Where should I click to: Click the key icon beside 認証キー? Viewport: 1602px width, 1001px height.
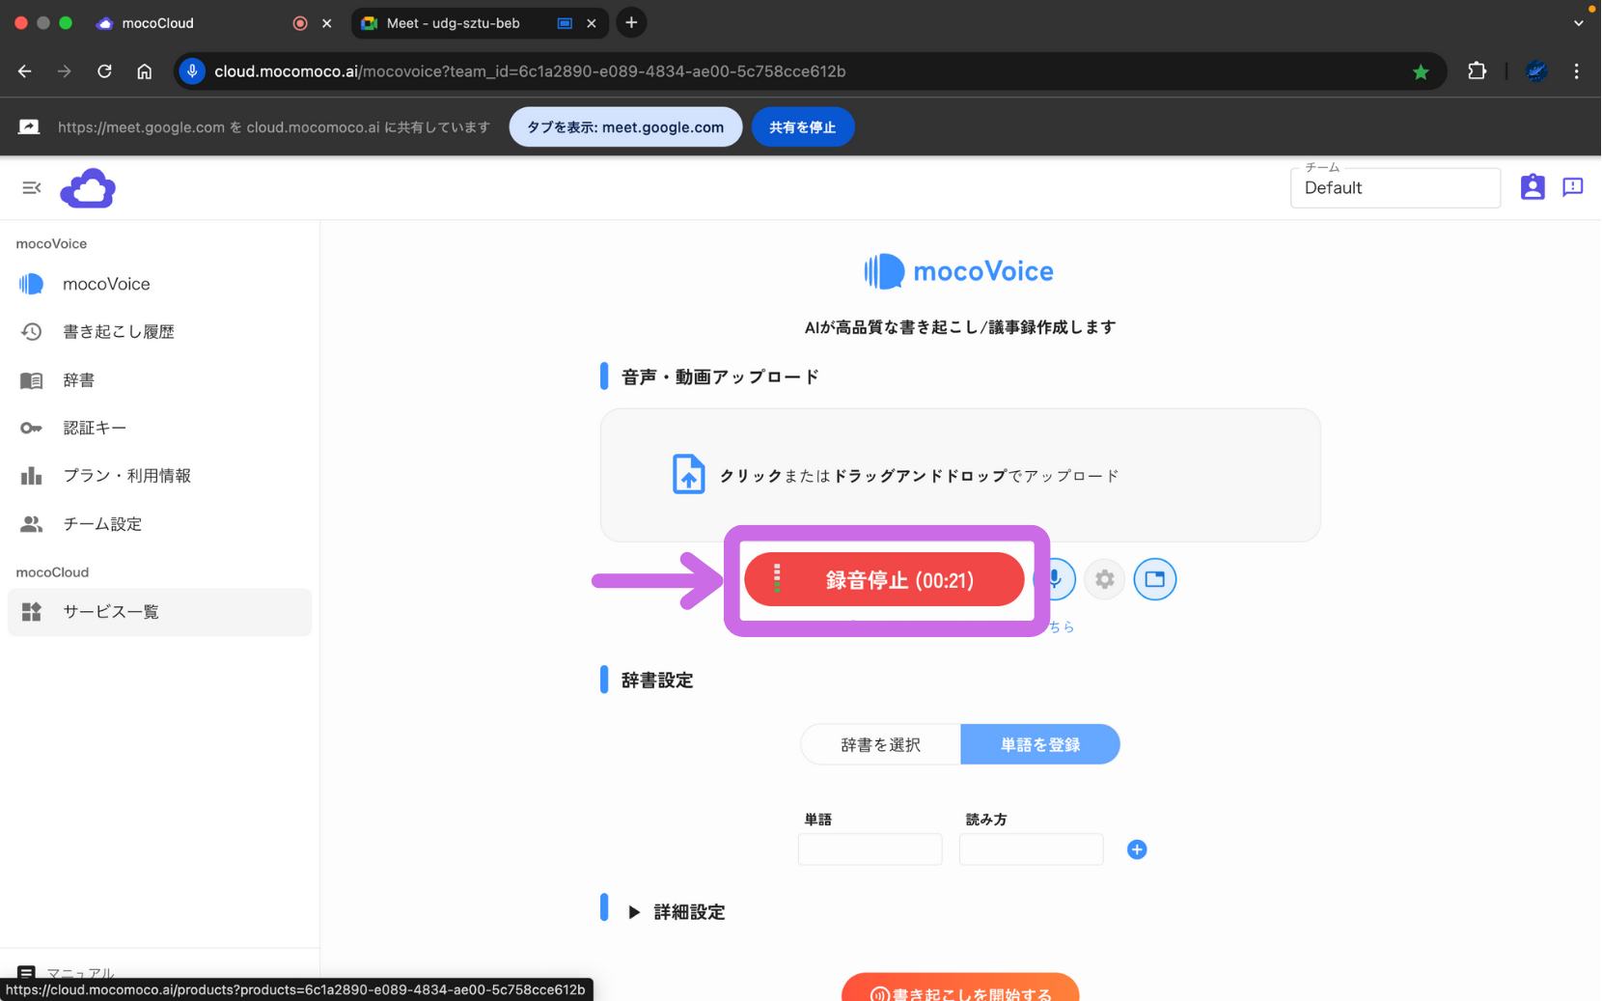pyautogui.click(x=32, y=428)
